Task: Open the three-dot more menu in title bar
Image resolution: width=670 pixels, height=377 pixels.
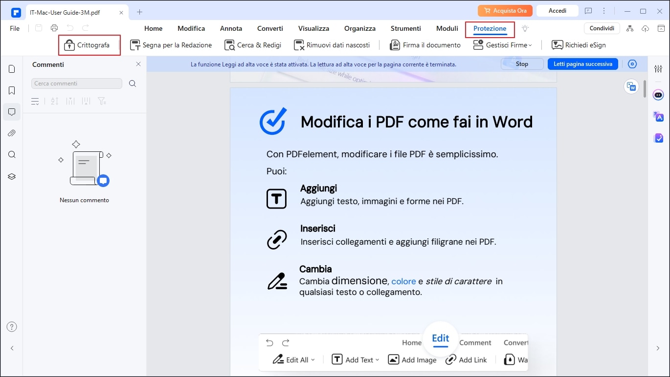Action: [604, 11]
